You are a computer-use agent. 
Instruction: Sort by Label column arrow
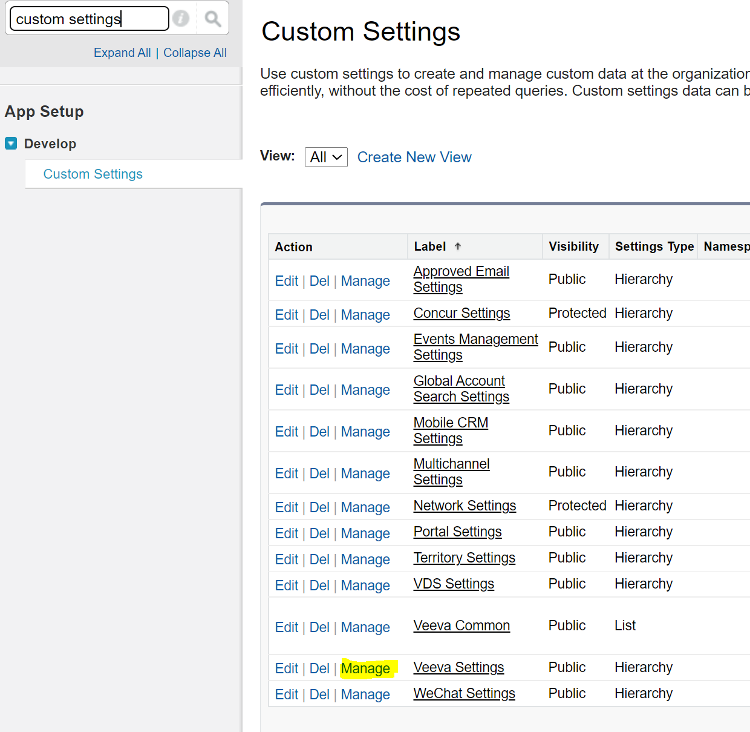(458, 246)
